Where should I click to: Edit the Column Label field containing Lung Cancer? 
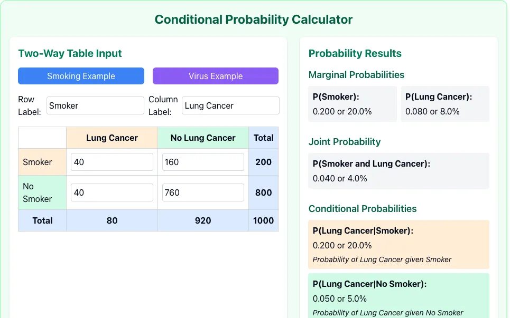coord(230,105)
